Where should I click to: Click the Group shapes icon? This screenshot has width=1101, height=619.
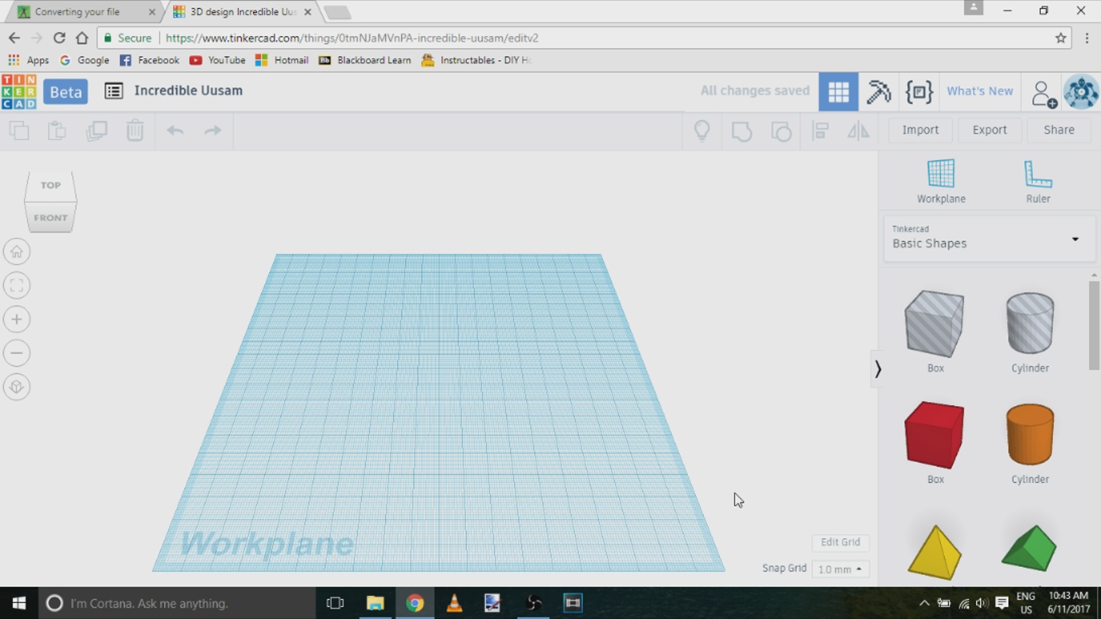pyautogui.click(x=741, y=131)
